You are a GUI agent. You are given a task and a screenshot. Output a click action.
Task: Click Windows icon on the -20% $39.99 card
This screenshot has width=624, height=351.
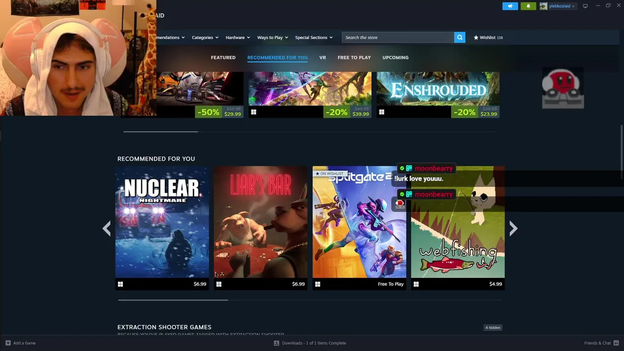pos(253,112)
